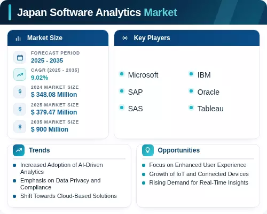Click the Japan Software Analytics Market title

97,12
